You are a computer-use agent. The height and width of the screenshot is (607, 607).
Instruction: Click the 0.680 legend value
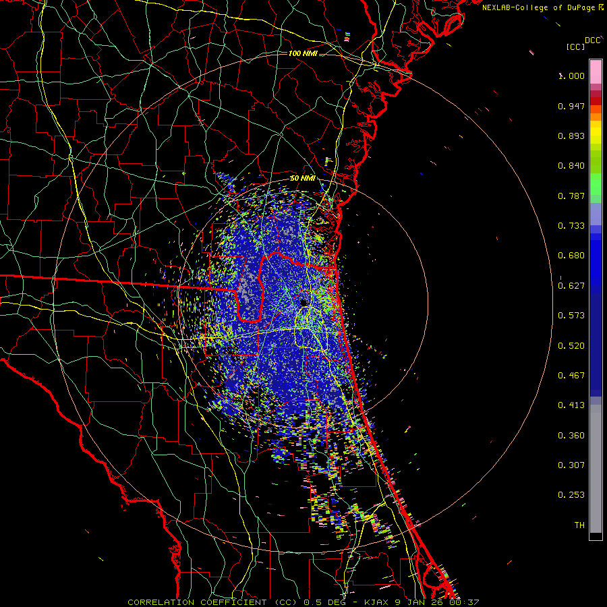(571, 256)
